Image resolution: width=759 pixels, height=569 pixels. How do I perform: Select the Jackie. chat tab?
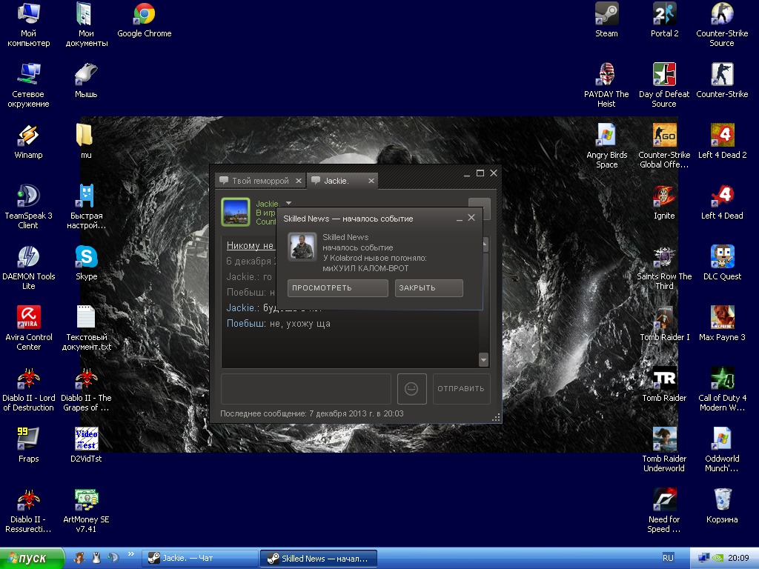[337, 181]
